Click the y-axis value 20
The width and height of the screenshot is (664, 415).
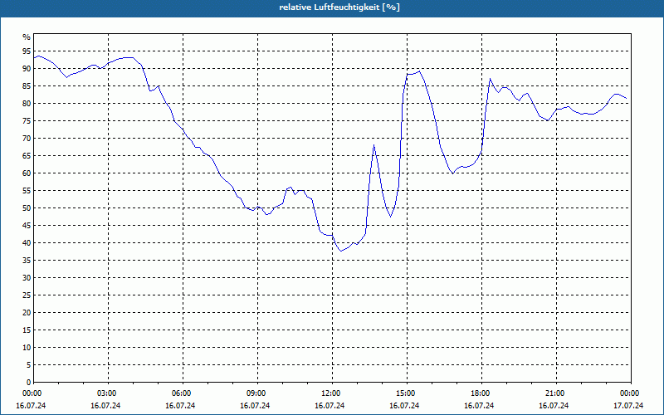click(x=27, y=313)
